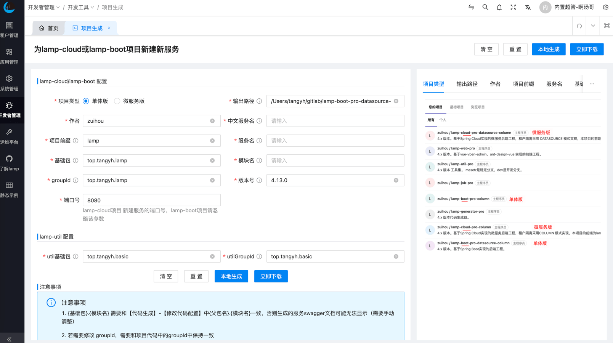Screen dimensions: 613x343
Task: Close the 项目生成 tab
Action: 109,28
